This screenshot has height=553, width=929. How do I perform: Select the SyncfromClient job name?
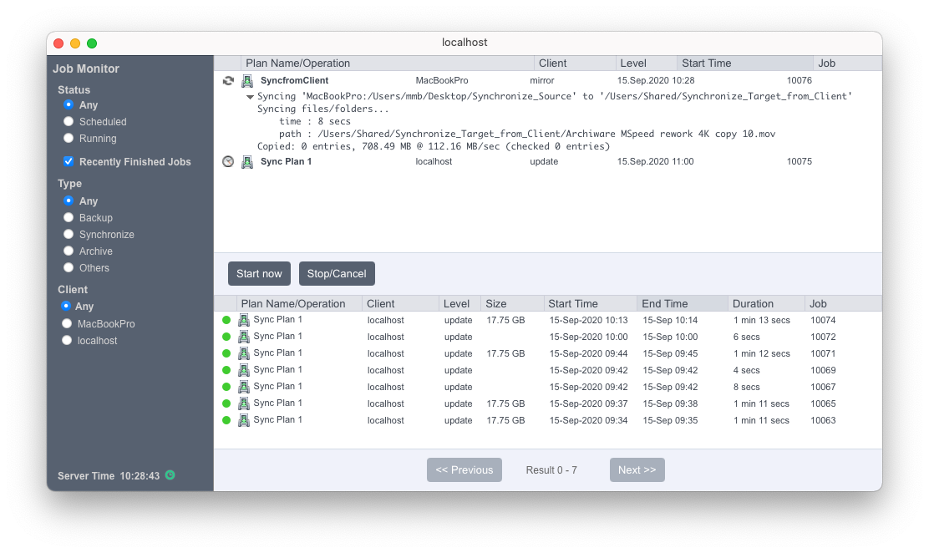pos(294,80)
